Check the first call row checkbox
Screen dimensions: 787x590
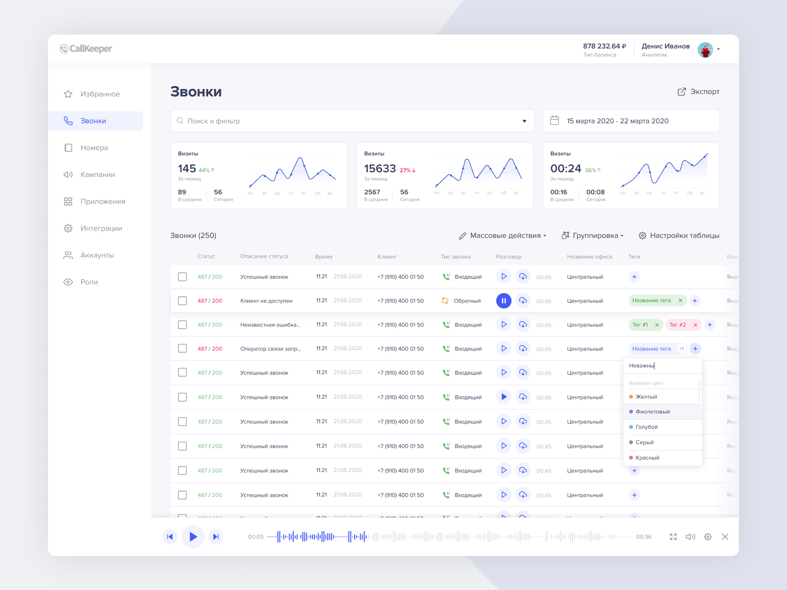point(182,276)
